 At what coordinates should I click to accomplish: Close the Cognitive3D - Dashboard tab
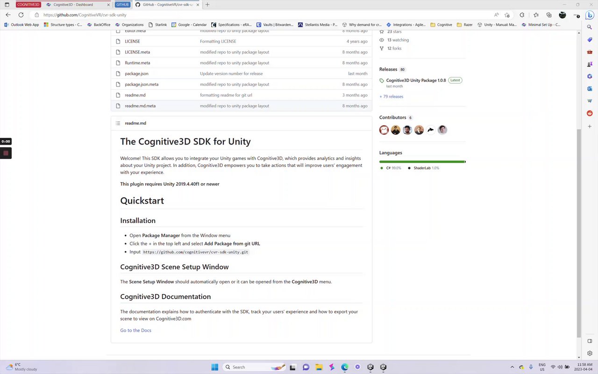108,5
